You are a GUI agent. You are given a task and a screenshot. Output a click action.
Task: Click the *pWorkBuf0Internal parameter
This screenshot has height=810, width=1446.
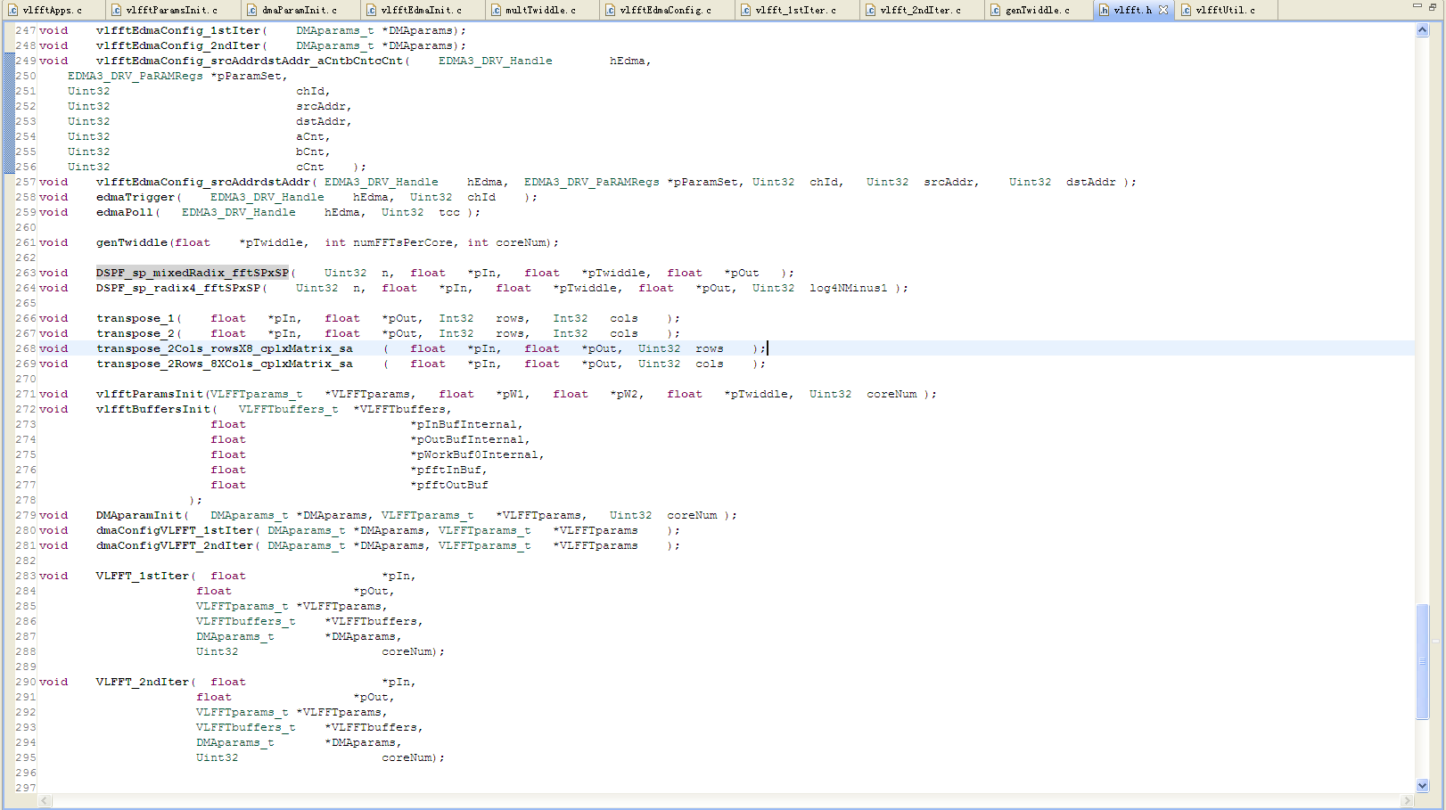(x=474, y=454)
